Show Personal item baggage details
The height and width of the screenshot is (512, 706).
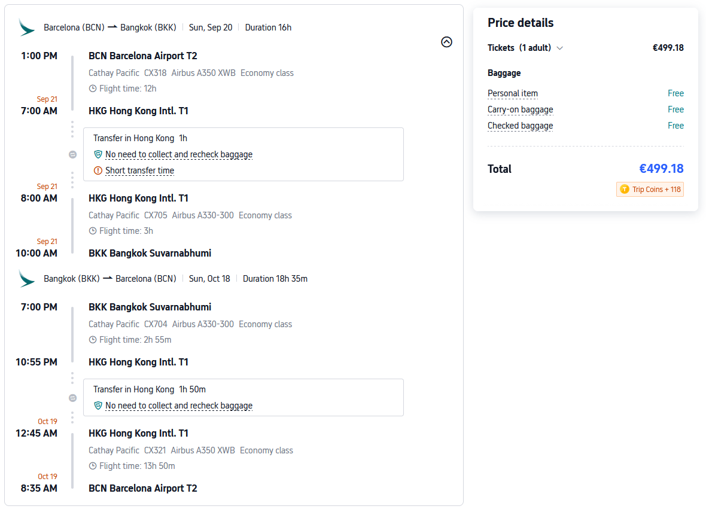point(513,93)
